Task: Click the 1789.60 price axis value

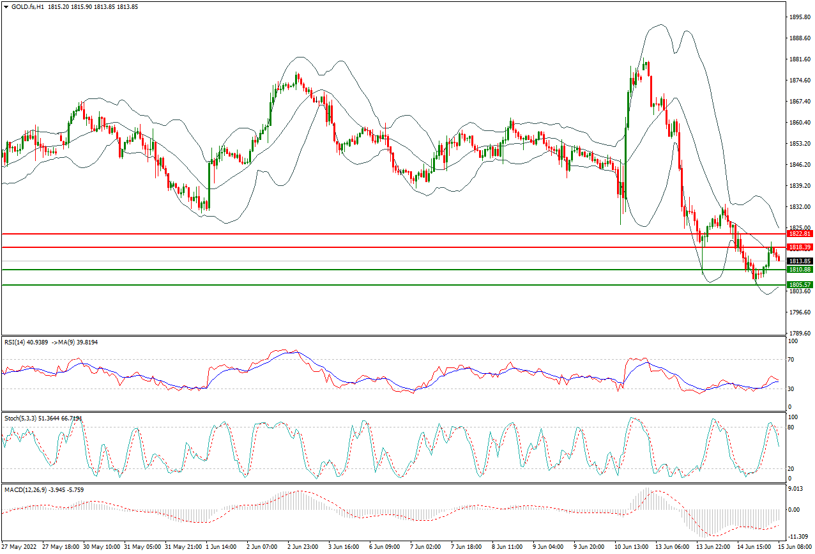Action: pos(800,334)
